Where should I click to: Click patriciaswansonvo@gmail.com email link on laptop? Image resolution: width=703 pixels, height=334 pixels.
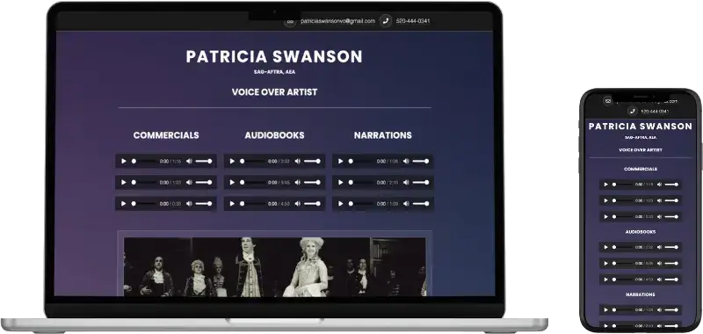point(337,21)
